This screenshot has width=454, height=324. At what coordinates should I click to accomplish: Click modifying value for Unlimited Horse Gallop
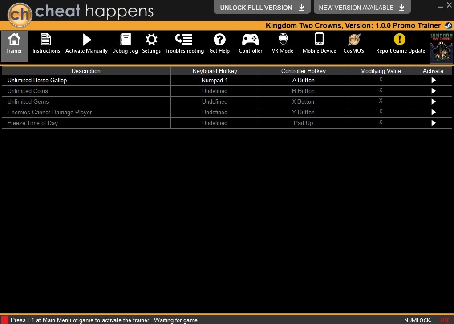381,80
